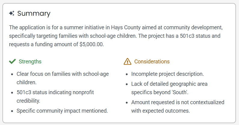Click the sparkle AI icon beside Summary
Viewport: 239px width, 125px height.
12,13
